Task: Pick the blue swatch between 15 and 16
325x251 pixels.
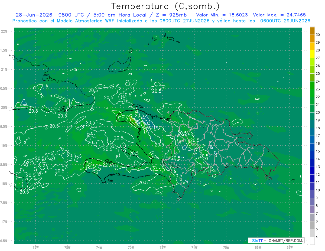Action: coord(312,147)
